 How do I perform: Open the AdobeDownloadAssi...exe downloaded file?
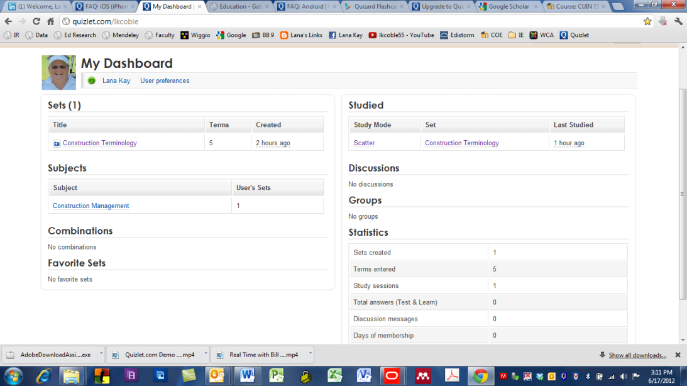(50, 355)
